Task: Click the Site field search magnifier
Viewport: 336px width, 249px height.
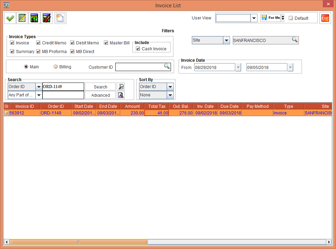Action: [x=295, y=40]
